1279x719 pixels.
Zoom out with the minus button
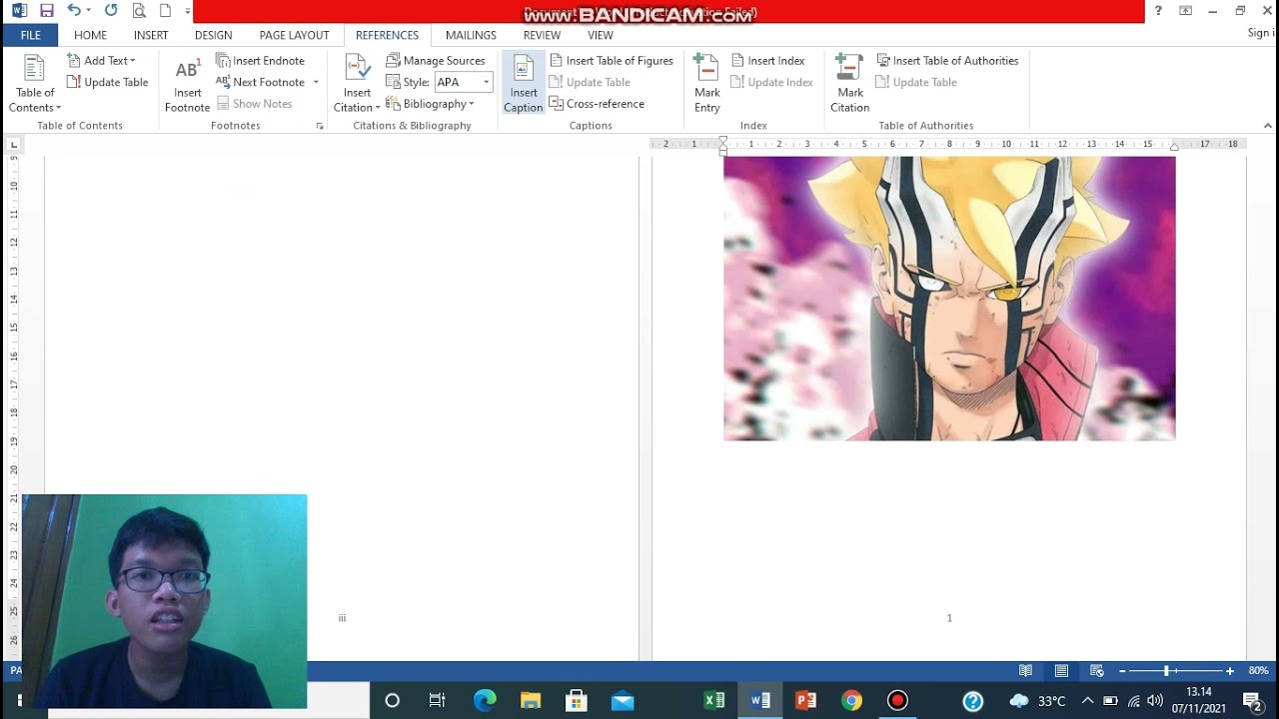(1122, 671)
